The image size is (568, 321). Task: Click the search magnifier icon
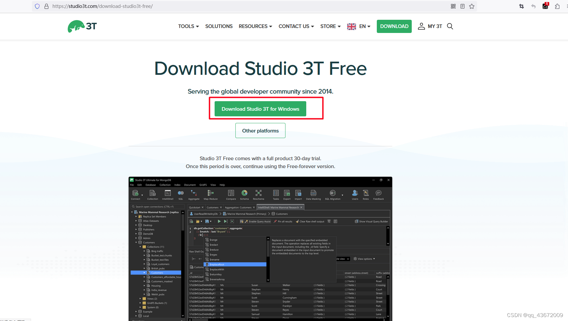tap(450, 26)
